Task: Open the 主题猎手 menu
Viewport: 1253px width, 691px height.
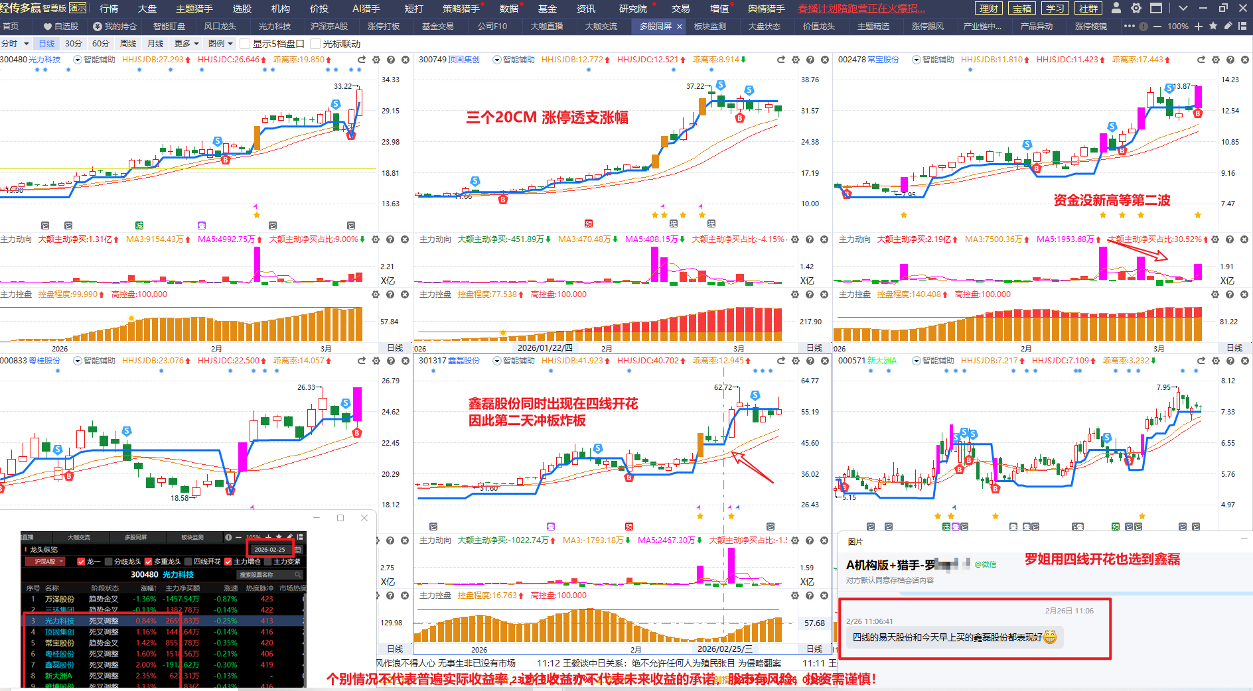Action: (194, 9)
